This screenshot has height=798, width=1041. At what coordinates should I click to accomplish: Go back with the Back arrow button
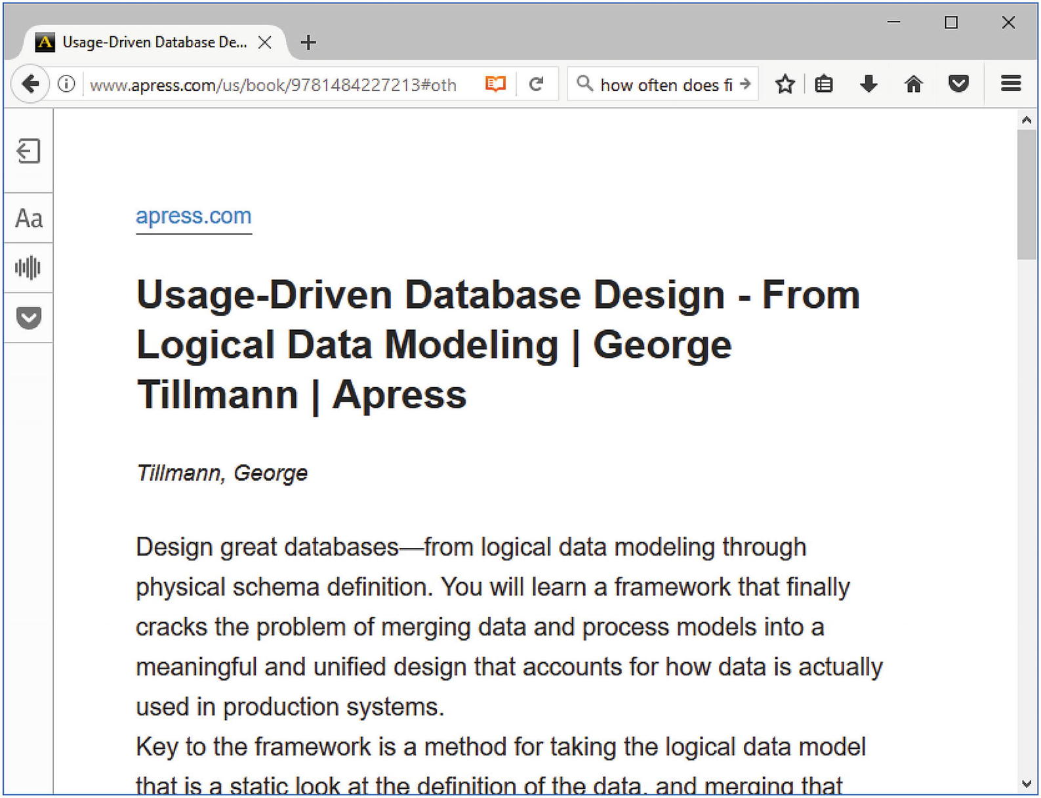pyautogui.click(x=30, y=84)
